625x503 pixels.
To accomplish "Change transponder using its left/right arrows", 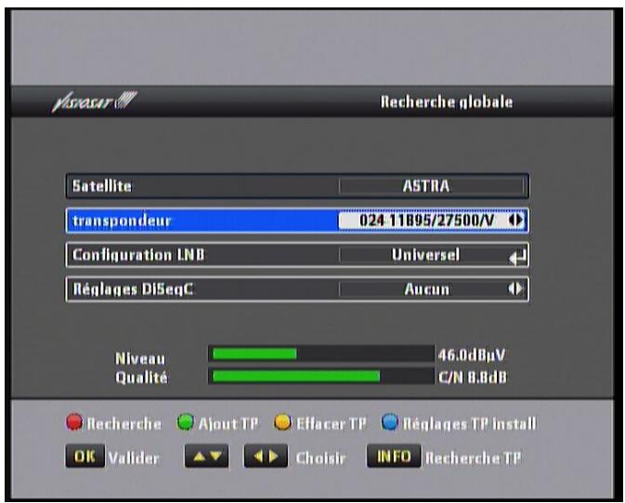I will point(515,220).
